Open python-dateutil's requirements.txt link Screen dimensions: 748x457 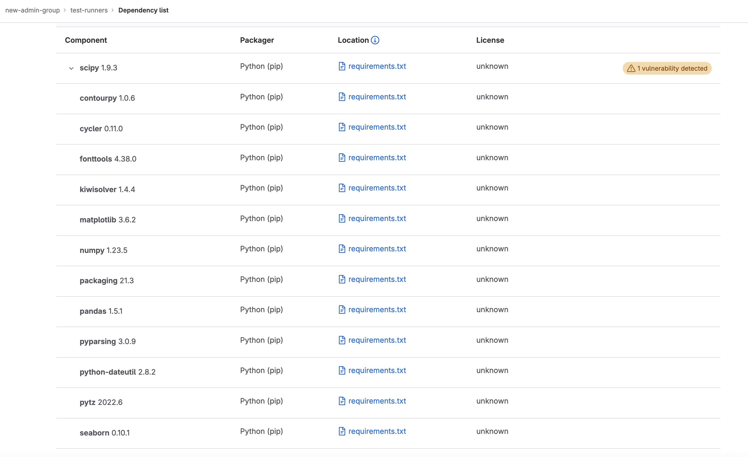click(x=377, y=371)
